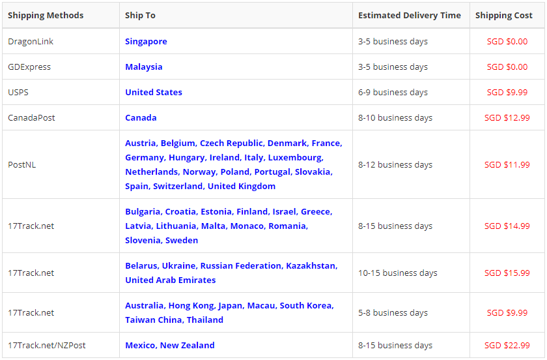Select the 10-15 business days delivery cell
This screenshot has width=547, height=360.
pos(397,273)
